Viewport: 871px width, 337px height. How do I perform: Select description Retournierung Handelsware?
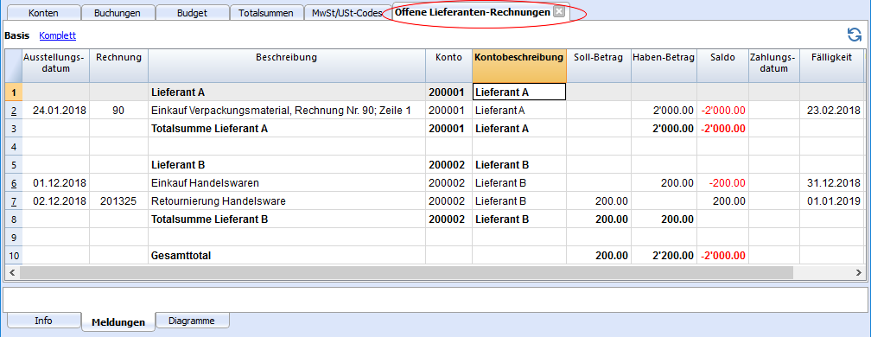pos(287,201)
